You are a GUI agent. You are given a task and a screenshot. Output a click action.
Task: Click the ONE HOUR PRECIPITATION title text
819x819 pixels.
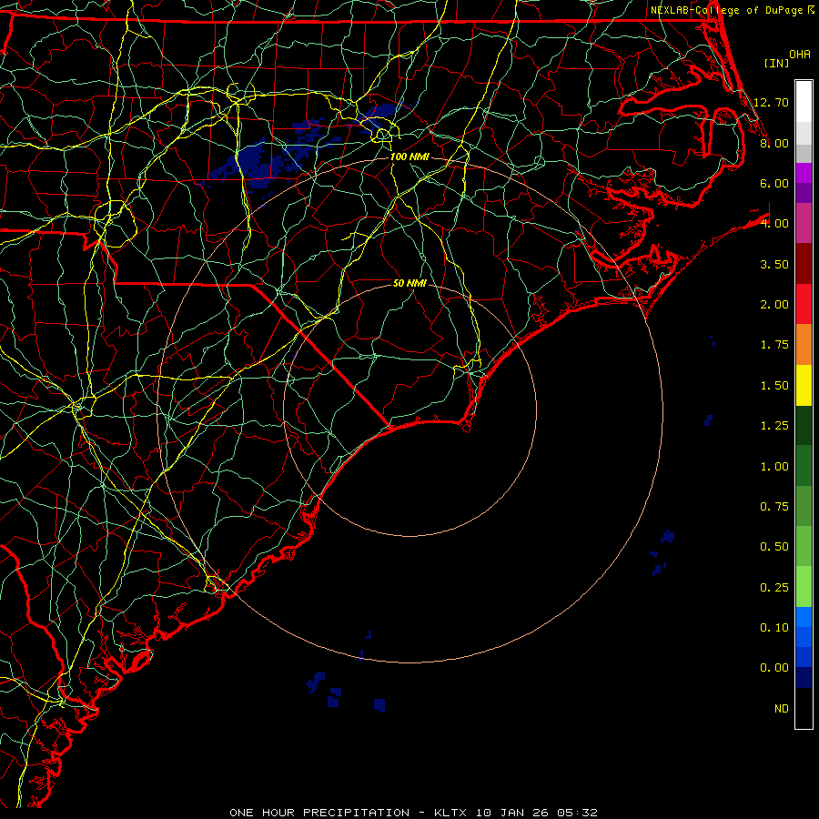pyautogui.click(x=319, y=813)
